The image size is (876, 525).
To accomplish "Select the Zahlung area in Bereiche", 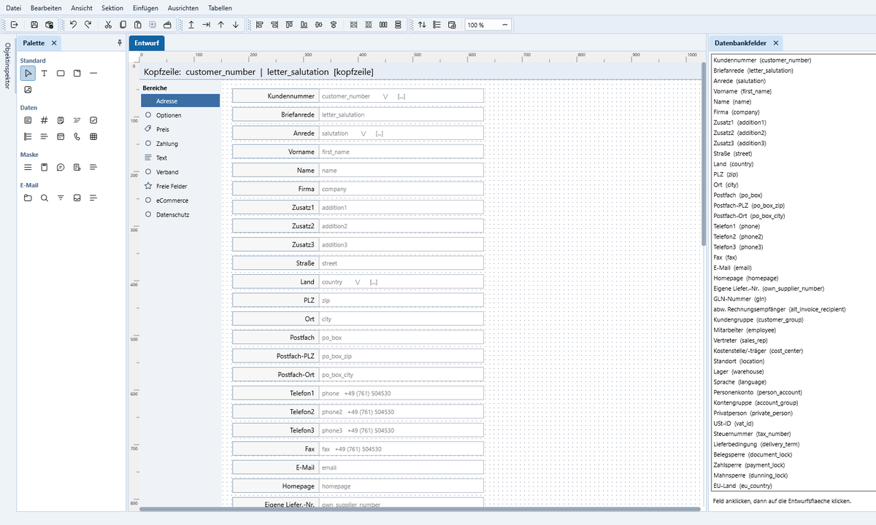I will click(x=167, y=144).
